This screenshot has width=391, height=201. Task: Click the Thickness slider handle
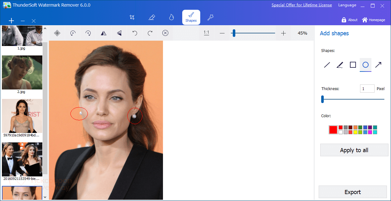tap(322, 99)
